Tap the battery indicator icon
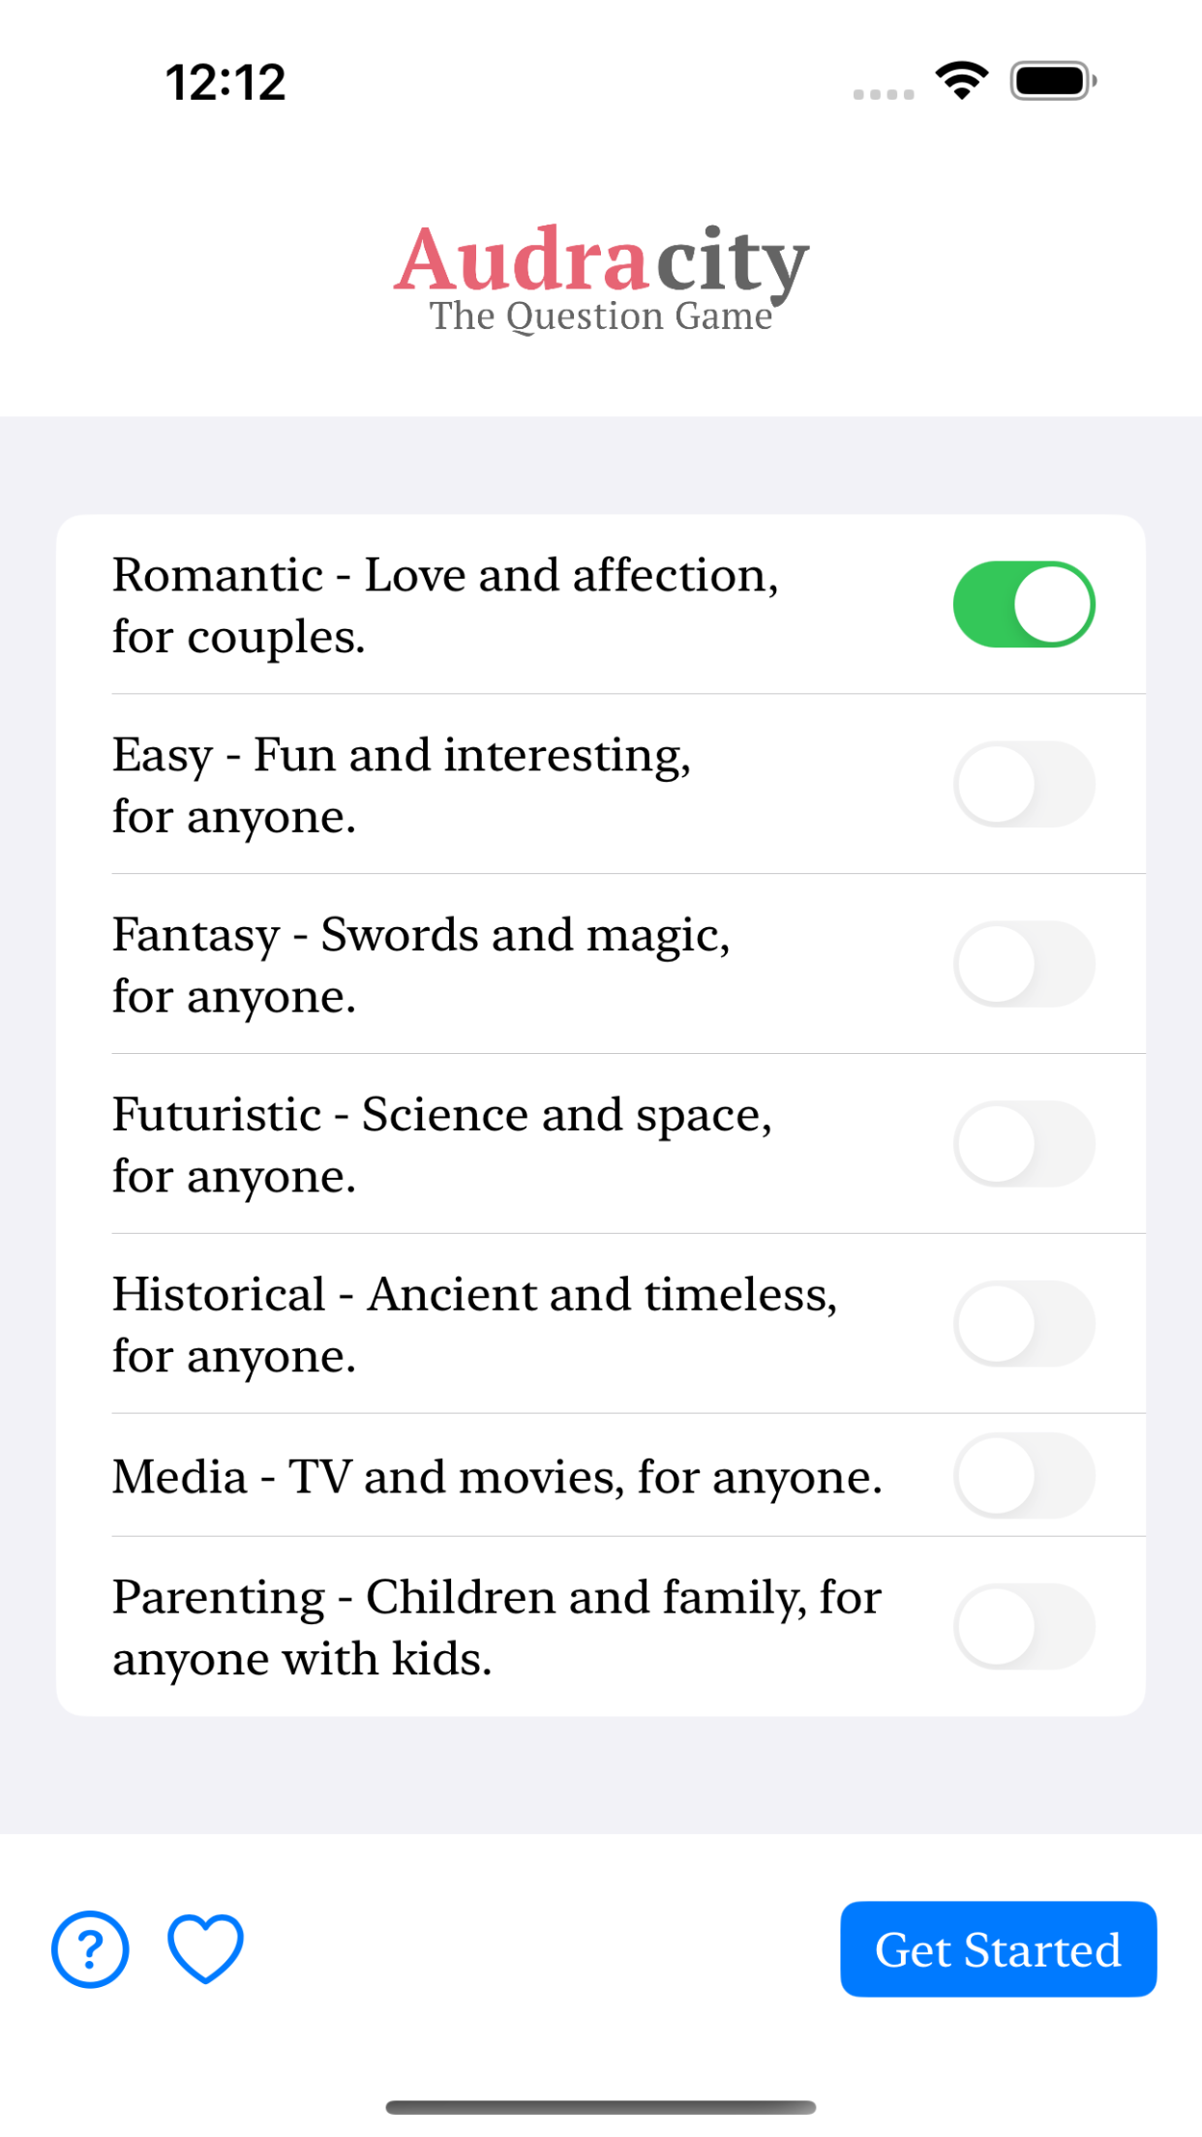Viewport: 1202px width, 2137px height. 1053,81
